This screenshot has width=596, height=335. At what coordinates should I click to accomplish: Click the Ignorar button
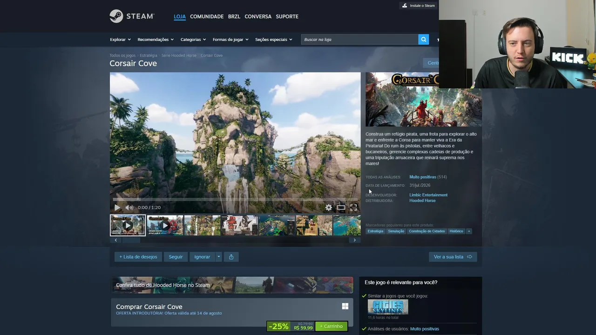click(202, 257)
